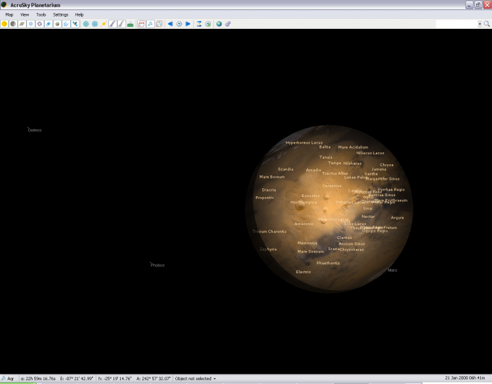Click the Mars label near planet
The image size is (492, 384).
[x=392, y=270]
